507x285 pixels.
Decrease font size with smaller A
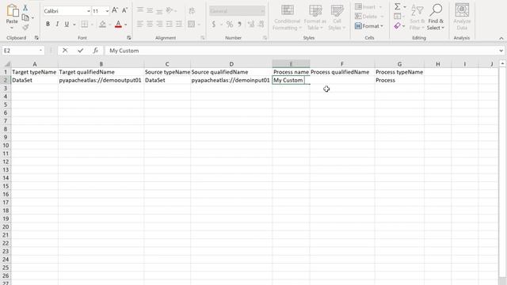(124, 10)
